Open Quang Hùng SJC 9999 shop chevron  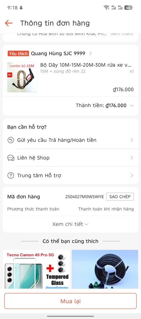click(90, 54)
